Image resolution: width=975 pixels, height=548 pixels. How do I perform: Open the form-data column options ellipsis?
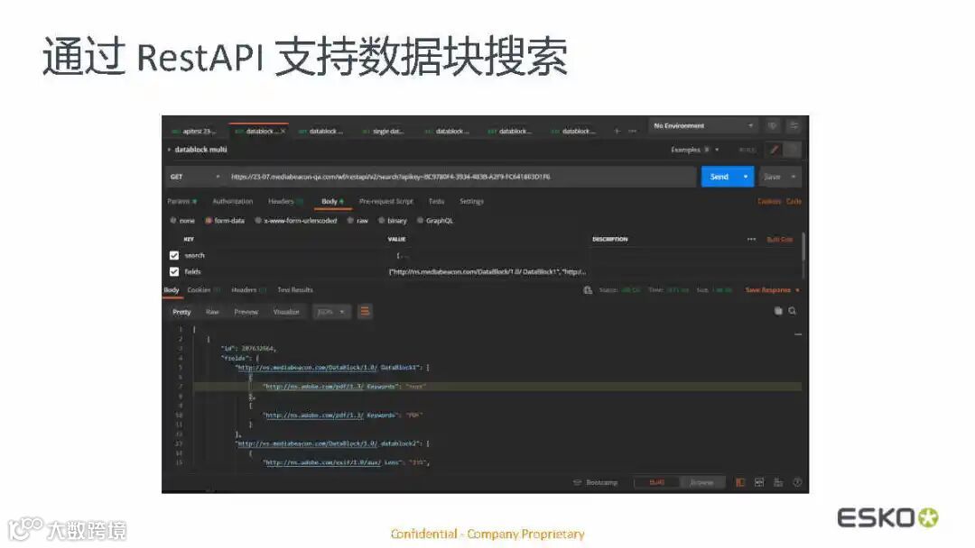point(751,240)
